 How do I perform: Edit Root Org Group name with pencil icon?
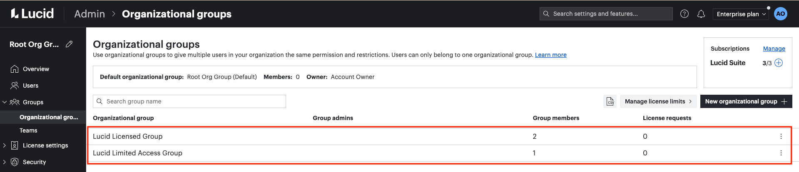(x=69, y=44)
